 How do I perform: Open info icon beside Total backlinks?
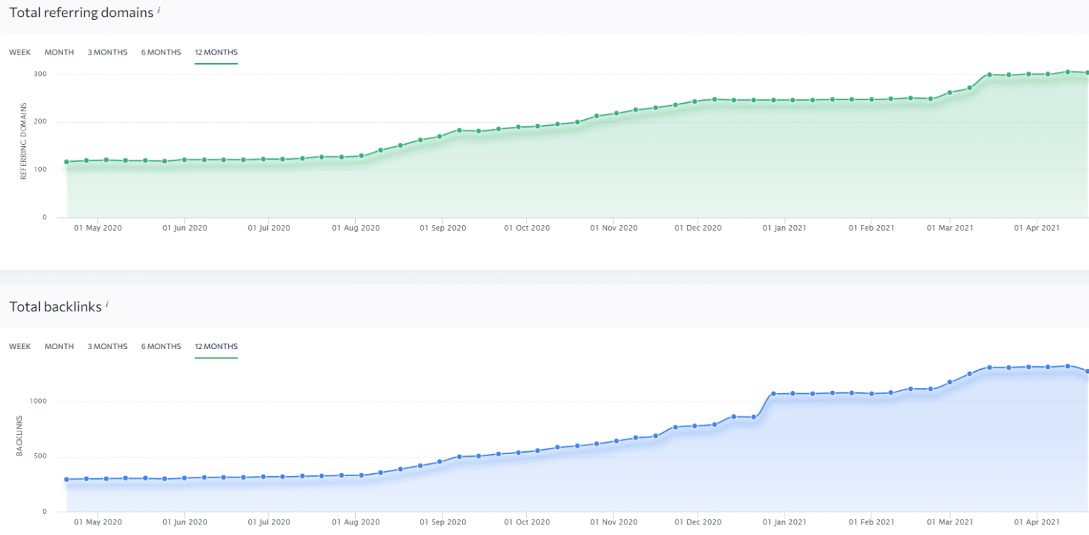[x=107, y=304]
